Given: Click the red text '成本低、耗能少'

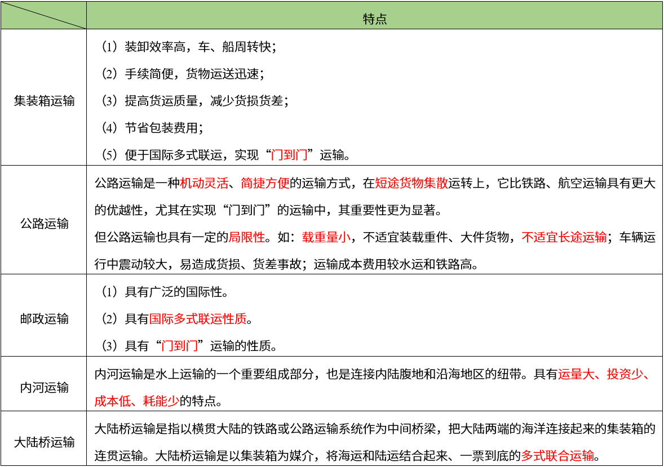Looking at the screenshot, I should 137,401.
